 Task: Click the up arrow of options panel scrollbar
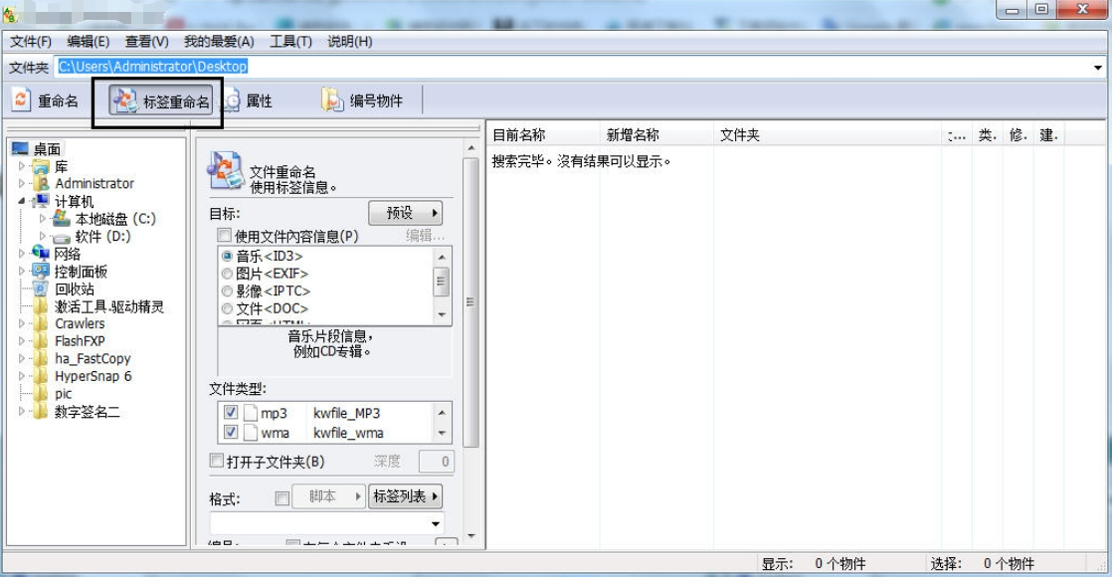tap(470, 147)
